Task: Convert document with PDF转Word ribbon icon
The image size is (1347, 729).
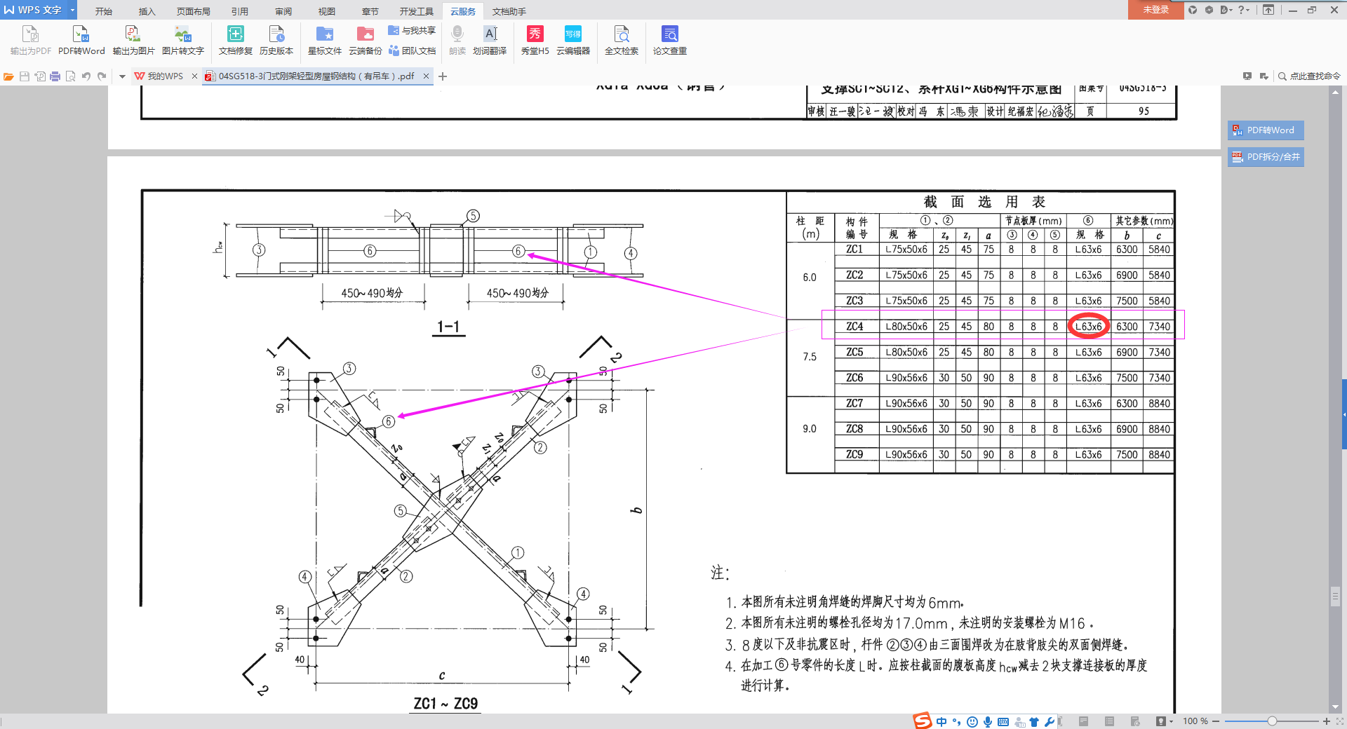Action: pos(81,40)
